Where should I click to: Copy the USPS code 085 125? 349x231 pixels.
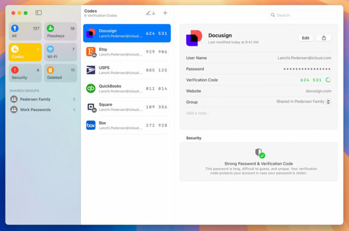coord(157,70)
